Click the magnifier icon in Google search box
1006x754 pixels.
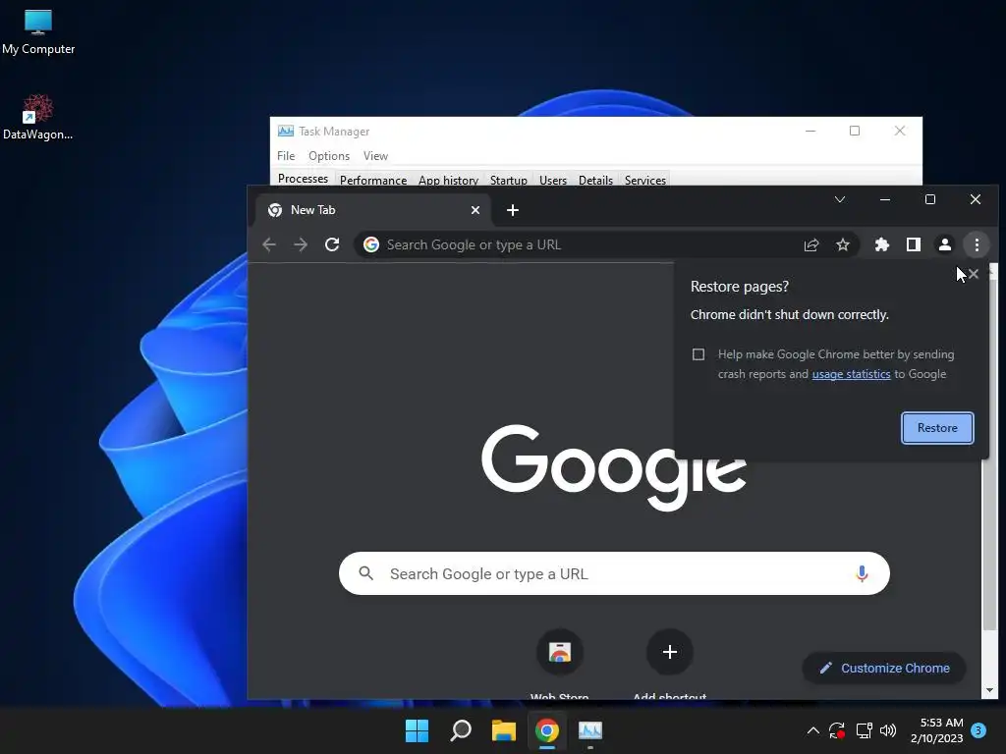pyautogui.click(x=366, y=573)
